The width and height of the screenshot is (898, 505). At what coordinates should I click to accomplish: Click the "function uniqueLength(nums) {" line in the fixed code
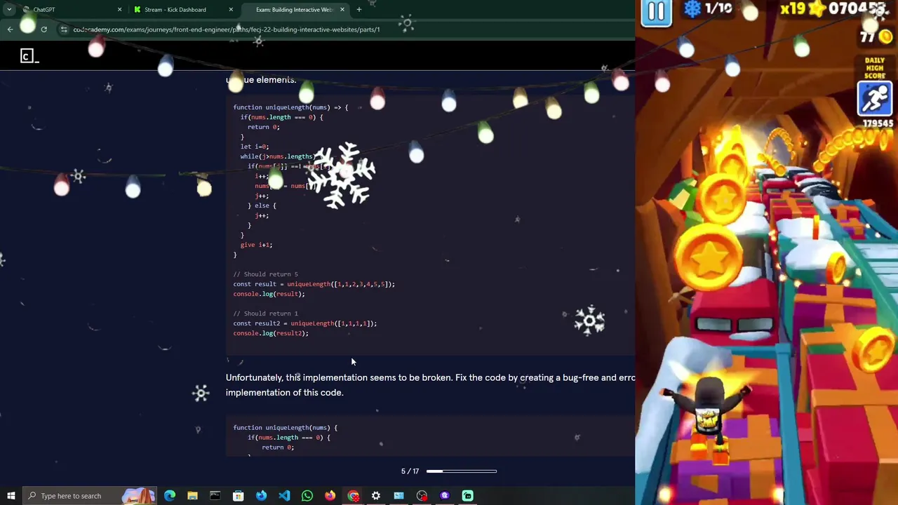pyautogui.click(x=286, y=427)
